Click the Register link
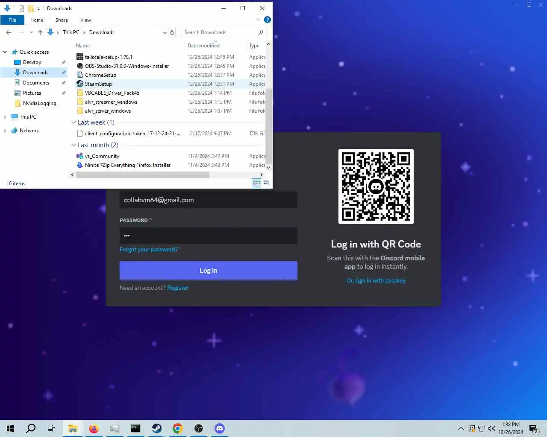Screen dimensions: 547x437 (178, 288)
